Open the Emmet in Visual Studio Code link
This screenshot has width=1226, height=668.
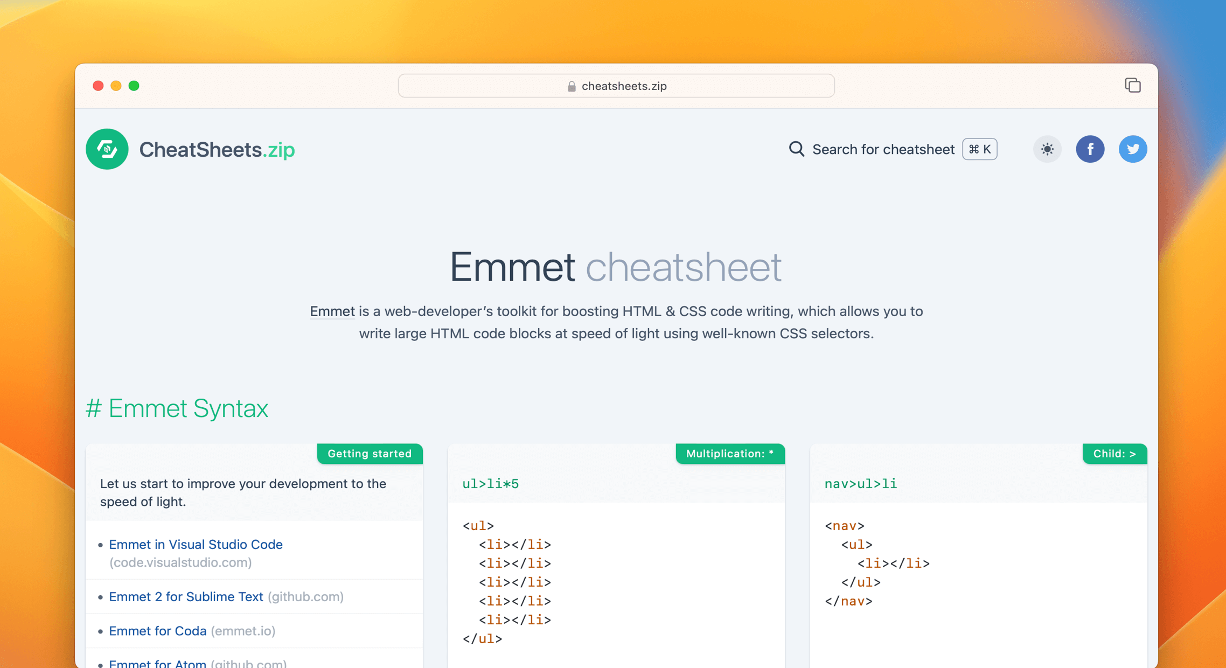coord(196,545)
